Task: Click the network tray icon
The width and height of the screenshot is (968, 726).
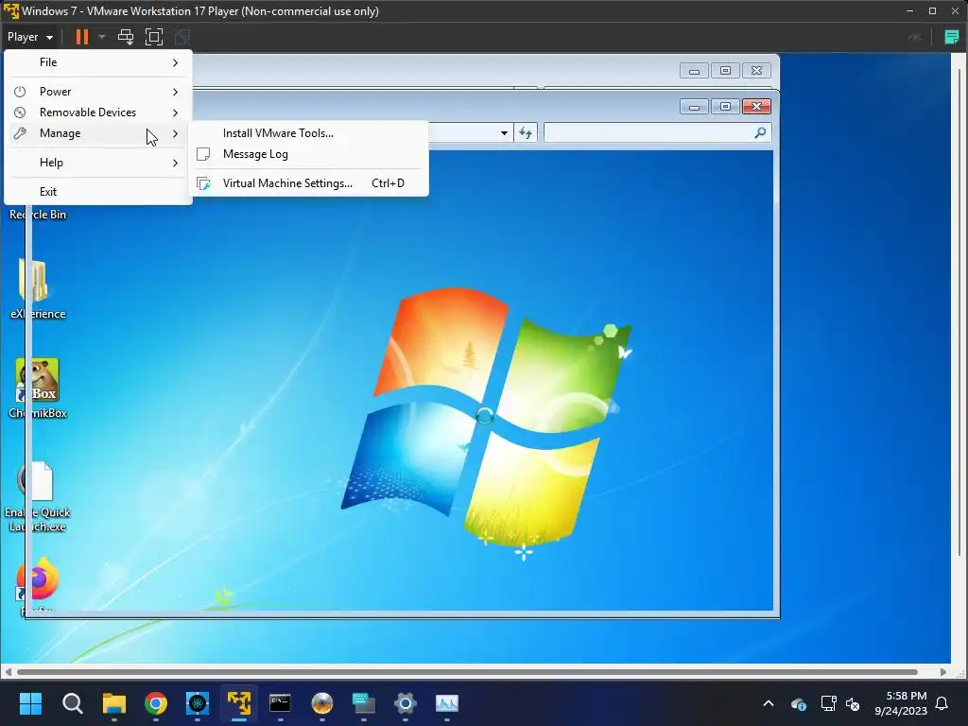Action: click(x=827, y=703)
